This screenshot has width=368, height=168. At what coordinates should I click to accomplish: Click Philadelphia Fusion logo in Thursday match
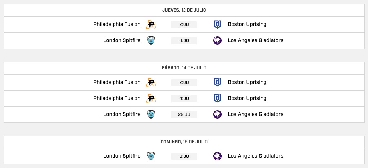click(x=151, y=24)
